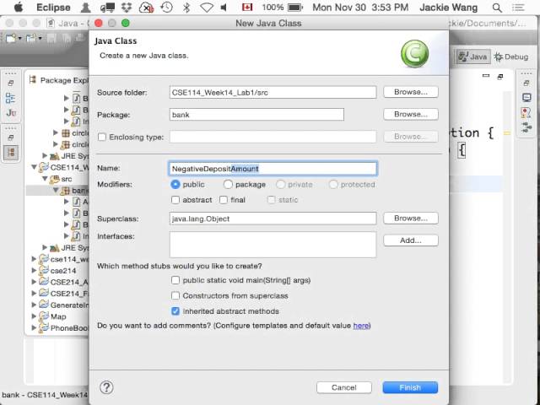Click into the Name field
This screenshot has width=540, height=405.
point(273,169)
